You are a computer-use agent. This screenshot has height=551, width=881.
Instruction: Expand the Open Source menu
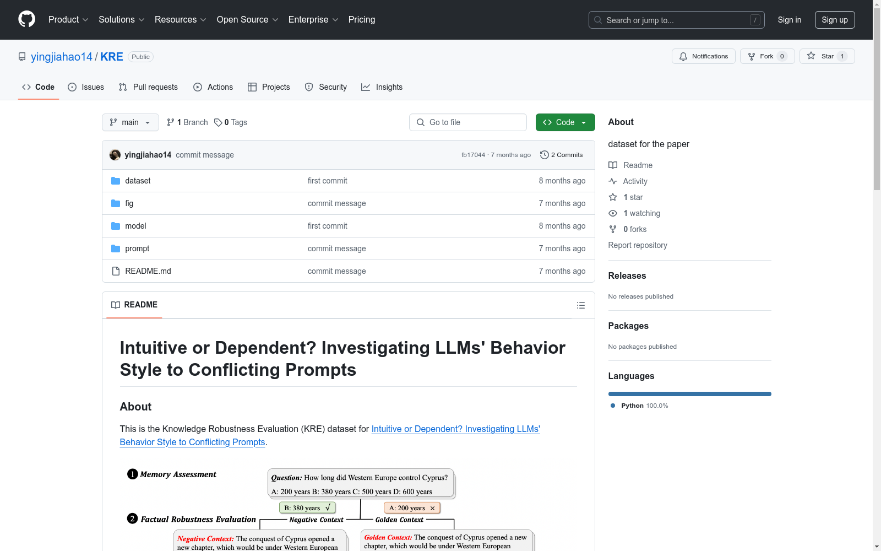click(x=248, y=19)
